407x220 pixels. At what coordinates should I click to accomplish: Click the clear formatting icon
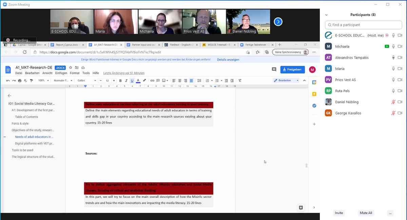pyautogui.click(x=240, y=80)
